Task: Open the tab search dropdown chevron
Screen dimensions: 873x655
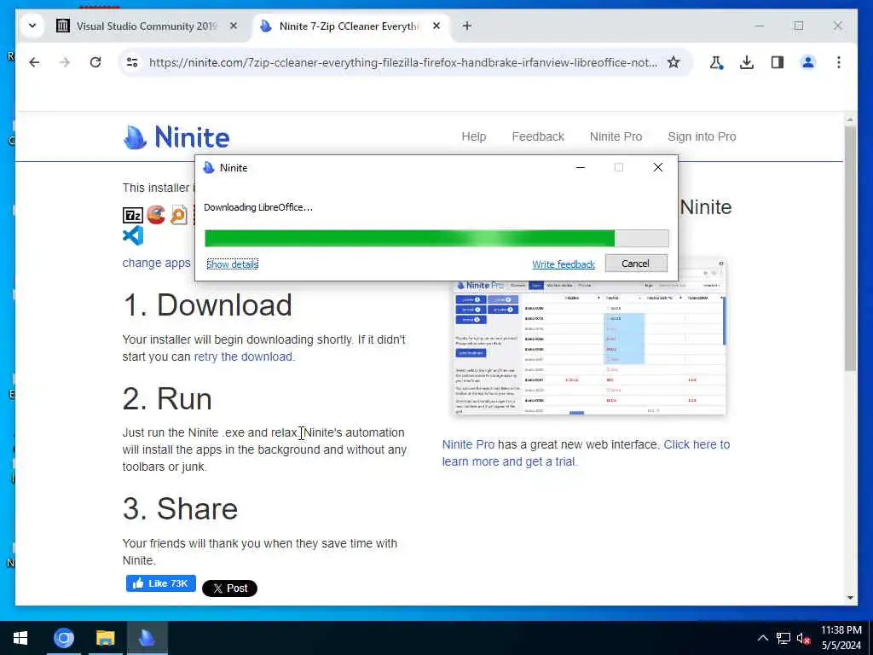Action: tap(32, 26)
